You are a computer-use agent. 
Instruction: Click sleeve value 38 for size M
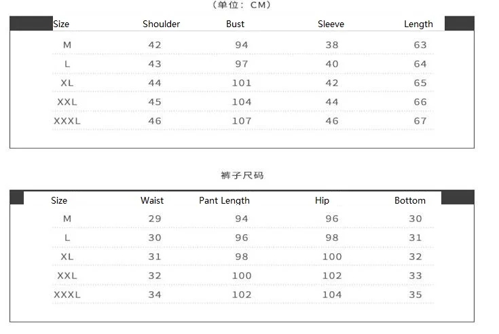(x=331, y=45)
